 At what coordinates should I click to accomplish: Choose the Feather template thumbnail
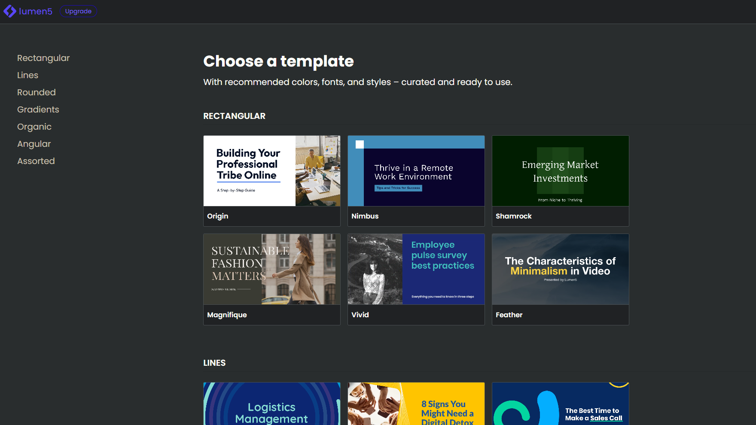561,269
